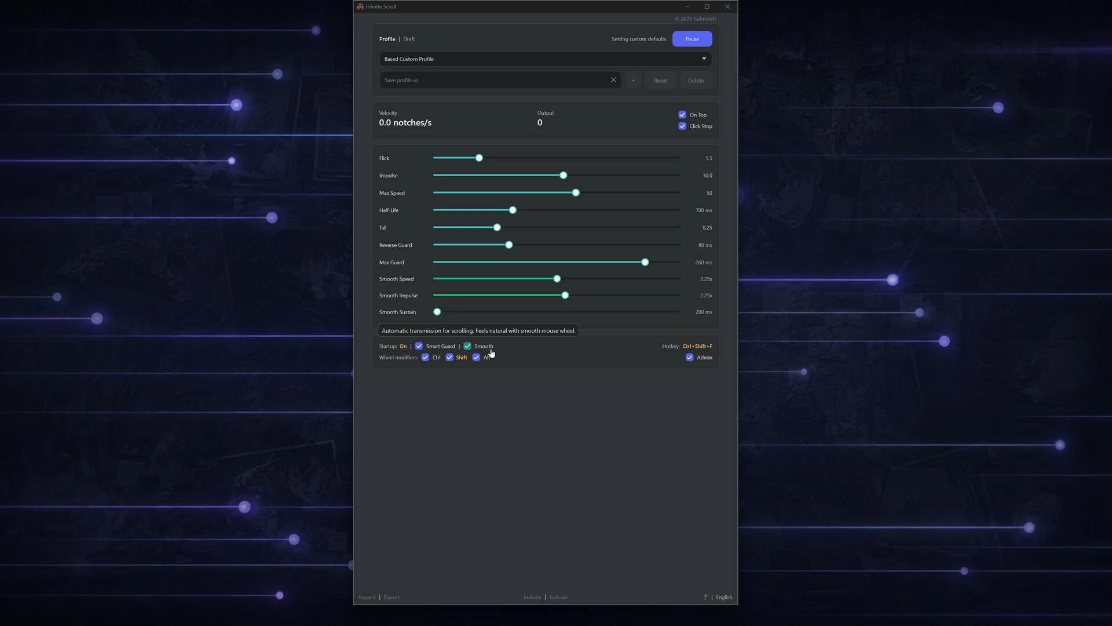Select the Profile tab

[387, 39]
